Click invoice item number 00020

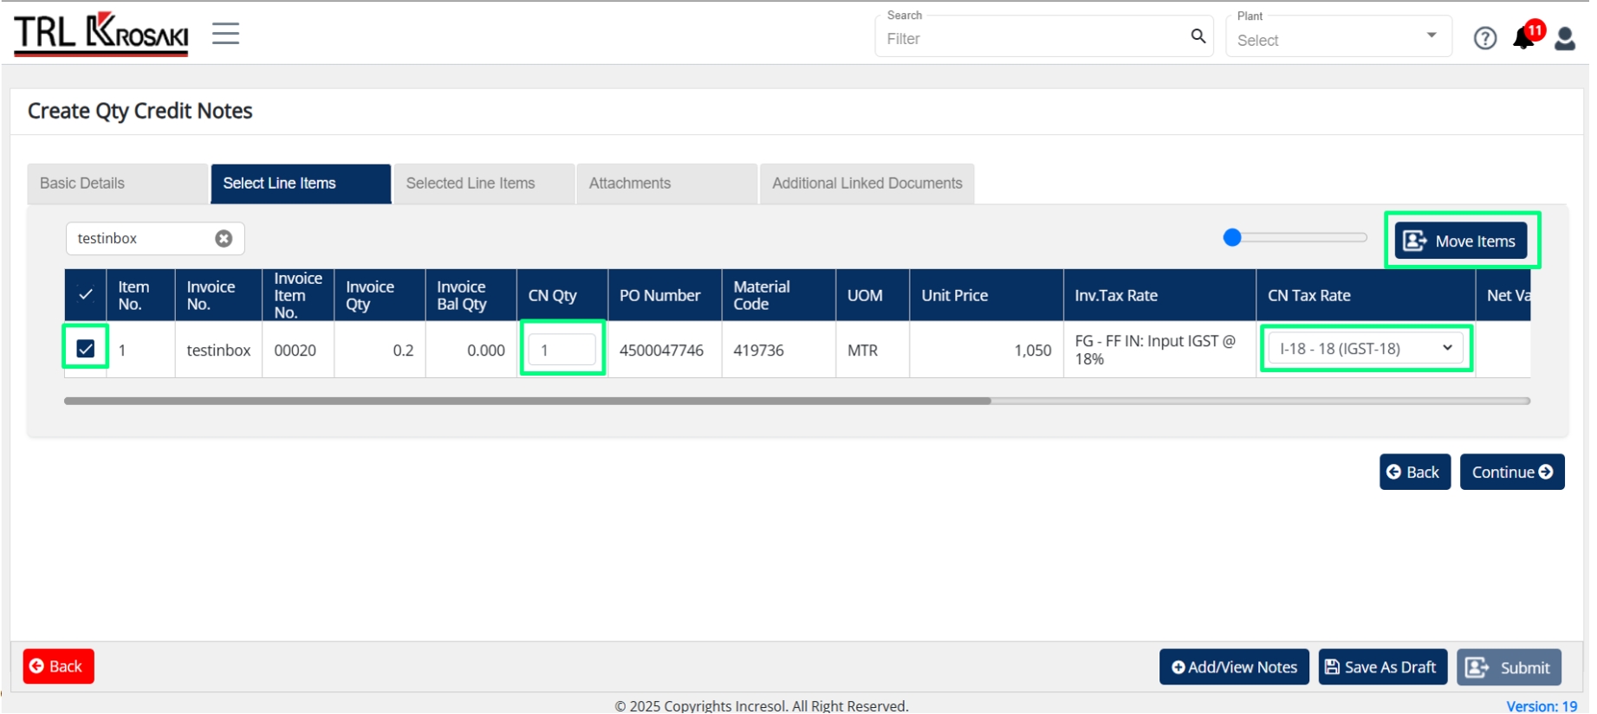pos(295,351)
